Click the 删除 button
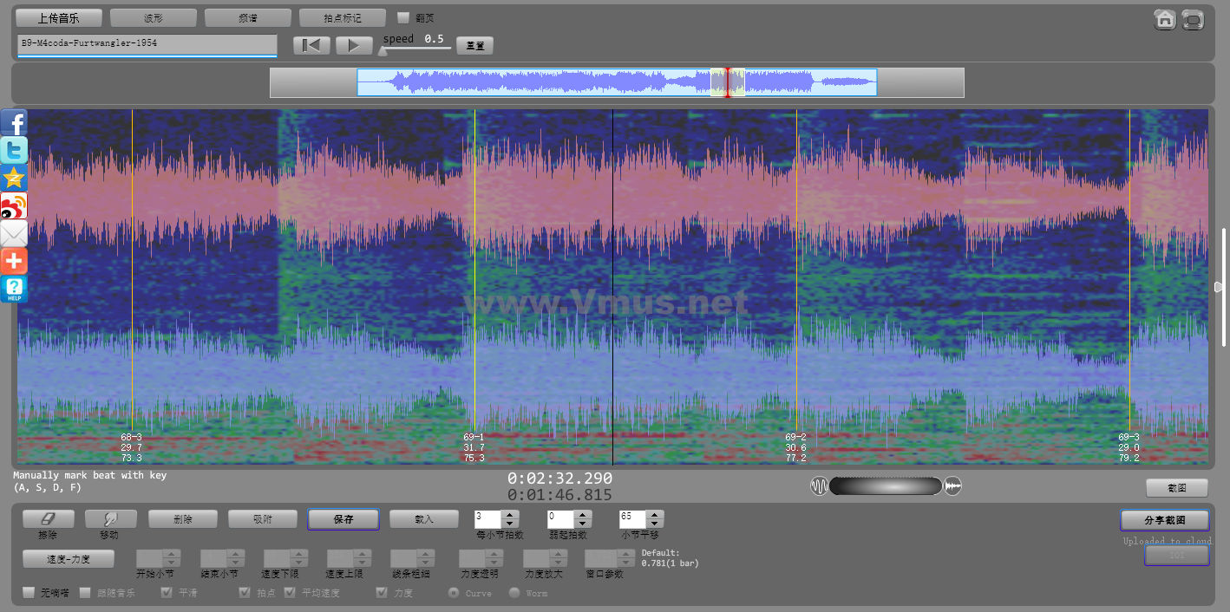 (x=182, y=518)
